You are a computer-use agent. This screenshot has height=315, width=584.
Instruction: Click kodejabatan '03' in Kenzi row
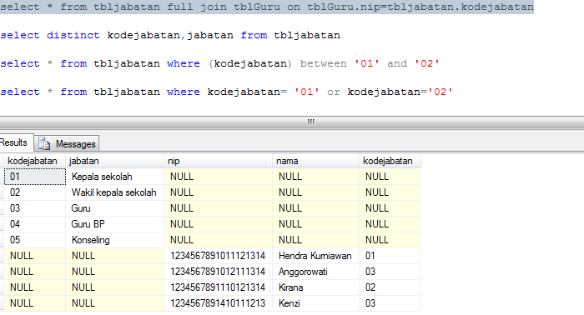click(x=390, y=303)
